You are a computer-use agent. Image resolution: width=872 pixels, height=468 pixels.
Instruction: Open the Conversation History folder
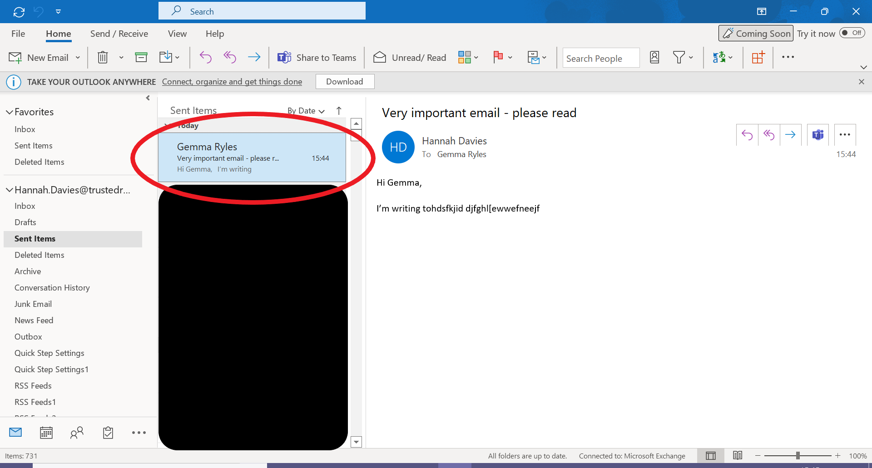52,288
